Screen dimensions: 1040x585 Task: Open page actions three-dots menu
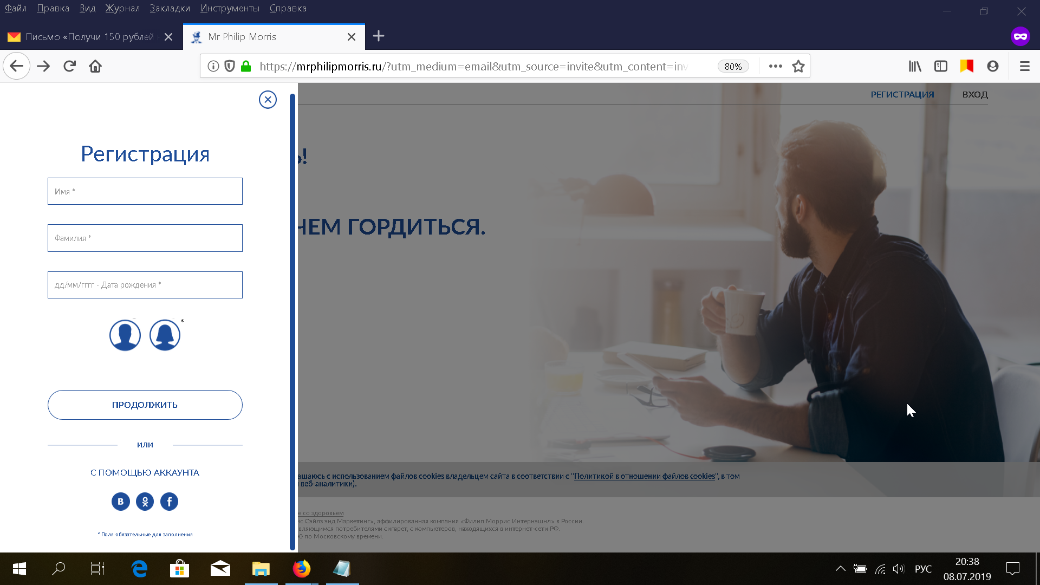[776, 66]
